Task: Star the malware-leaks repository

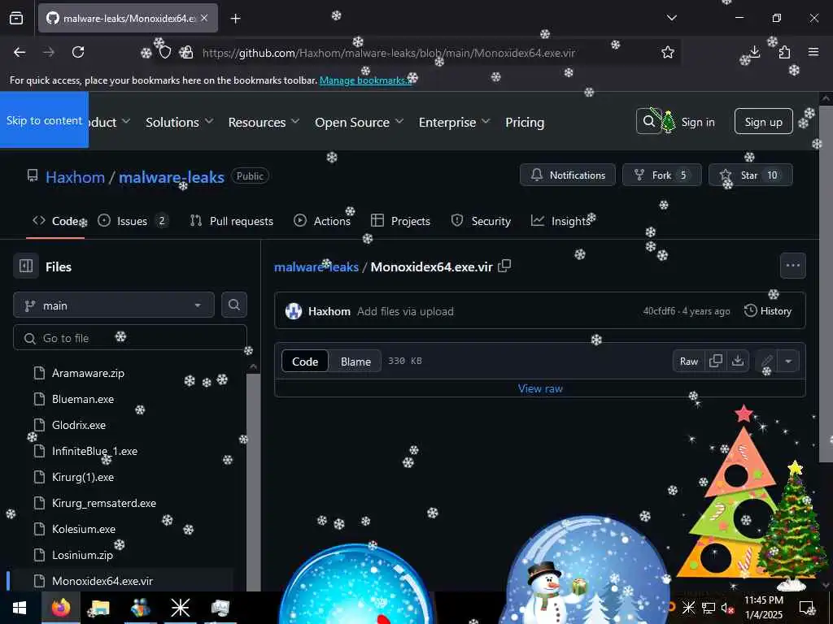Action: [750, 175]
